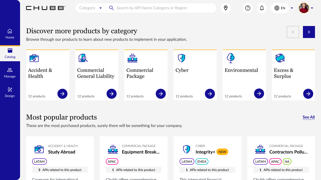Open Commercial General Liability arrow button

(112, 94)
